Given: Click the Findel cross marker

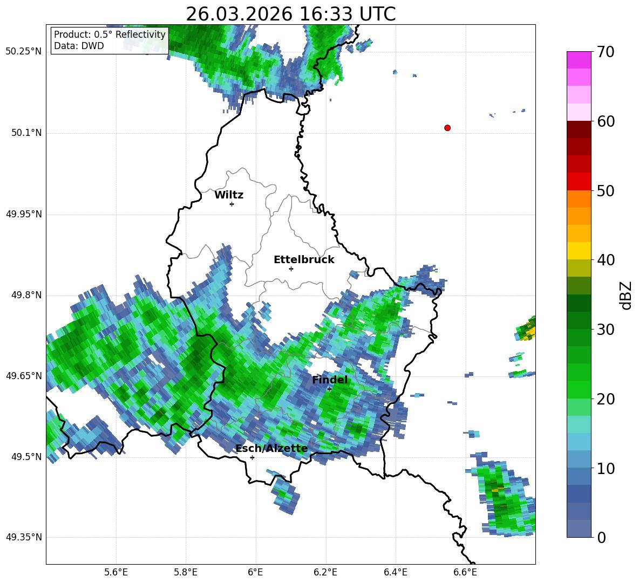Looking at the screenshot, I should click(x=329, y=389).
